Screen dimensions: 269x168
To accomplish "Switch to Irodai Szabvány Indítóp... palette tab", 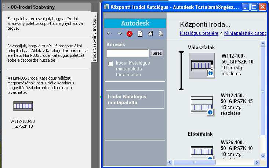I will [94, 37].
